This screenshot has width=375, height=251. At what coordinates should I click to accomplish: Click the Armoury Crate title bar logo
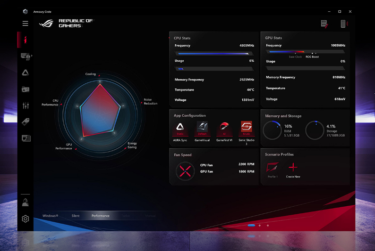click(26, 11)
